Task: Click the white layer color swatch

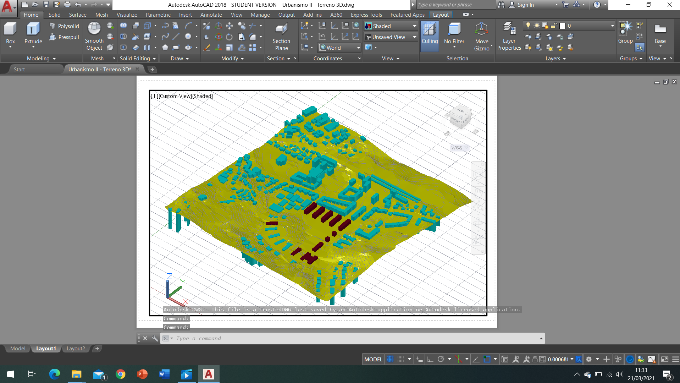Action: [562, 26]
